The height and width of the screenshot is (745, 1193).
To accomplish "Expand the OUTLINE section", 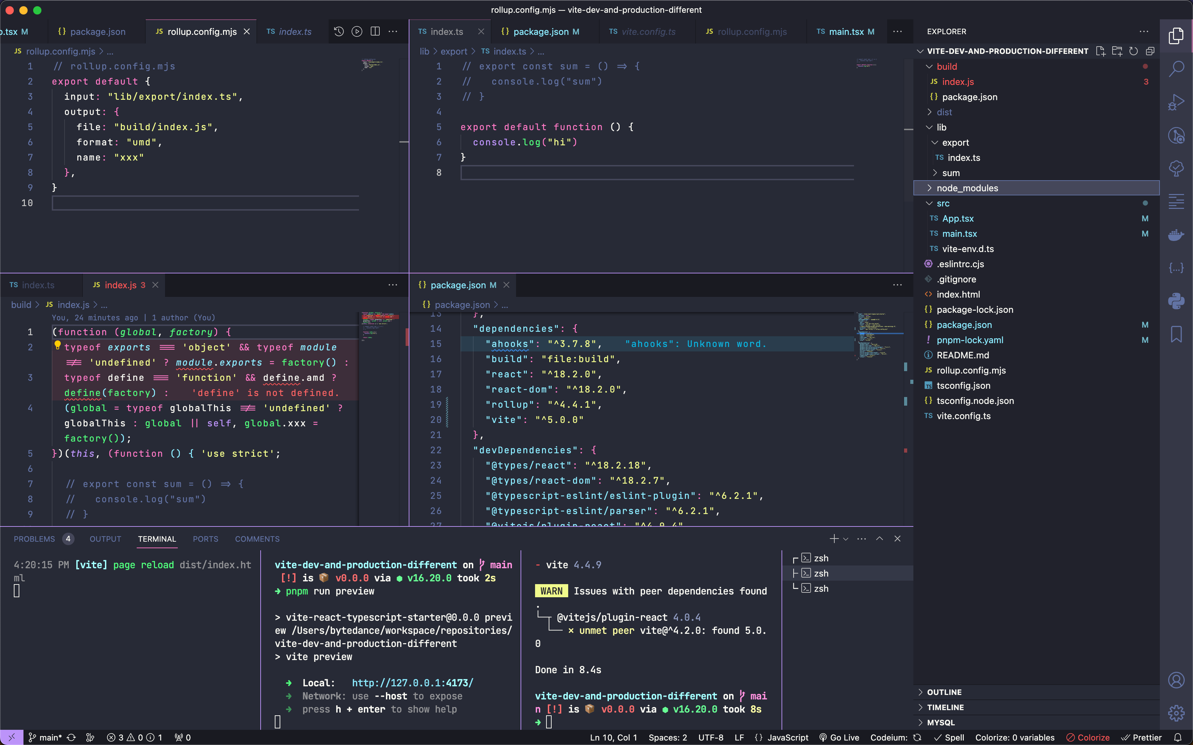I will 944,692.
